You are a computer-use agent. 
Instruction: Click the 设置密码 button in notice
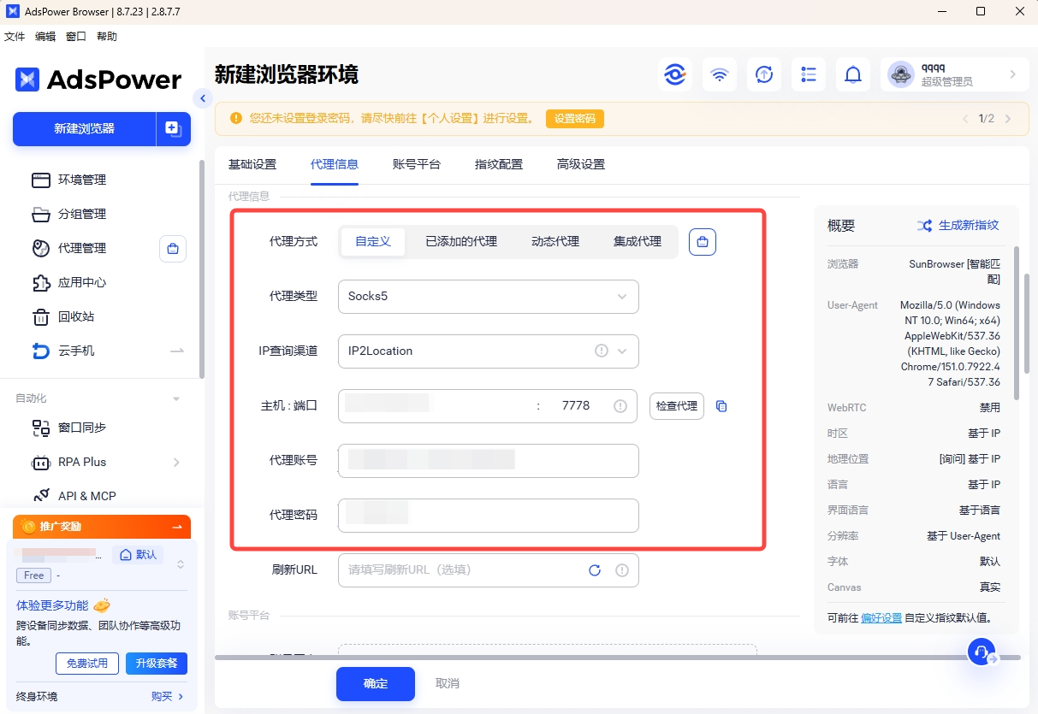[575, 119]
